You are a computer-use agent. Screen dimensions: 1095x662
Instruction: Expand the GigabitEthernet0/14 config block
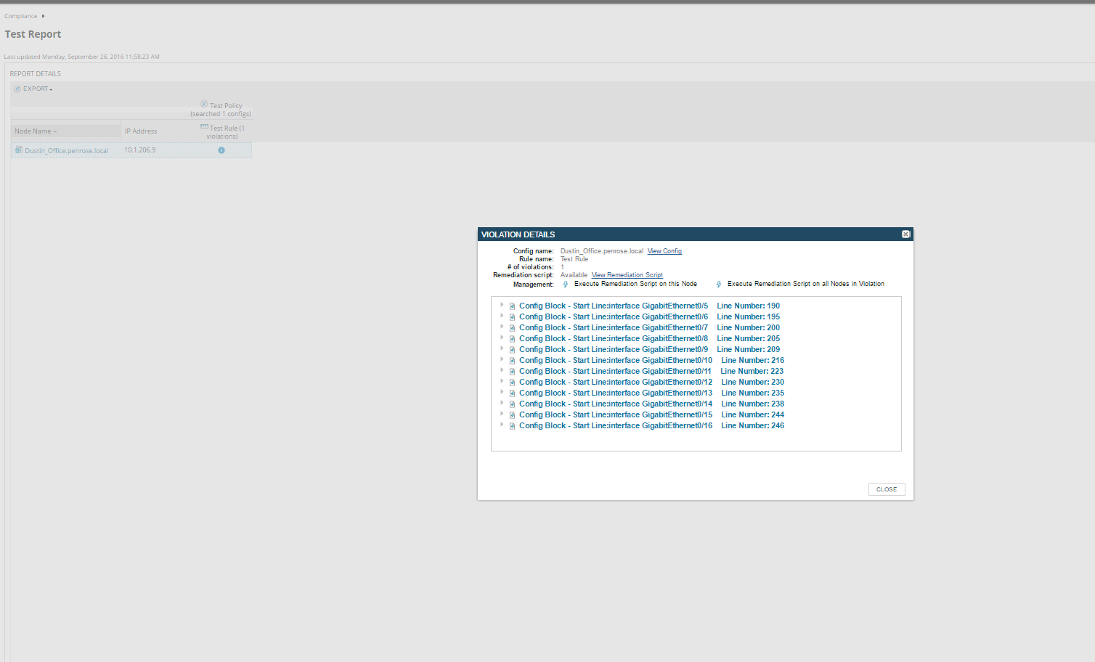point(502,403)
